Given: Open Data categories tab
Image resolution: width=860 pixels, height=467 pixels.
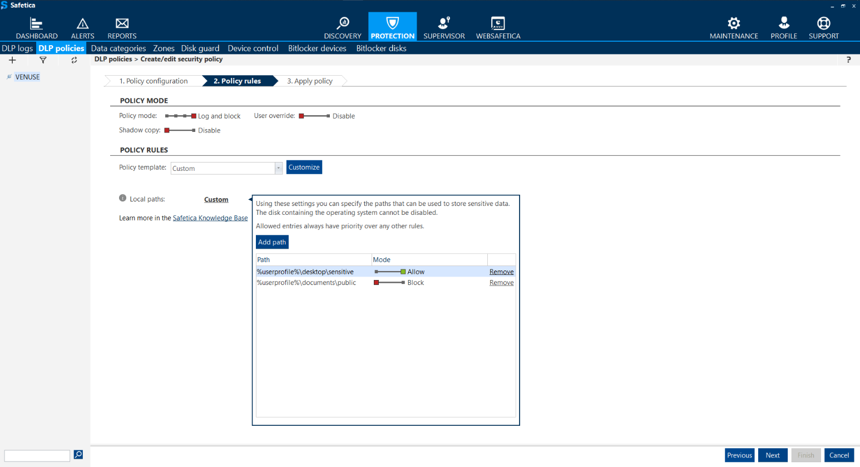Looking at the screenshot, I should pos(118,48).
